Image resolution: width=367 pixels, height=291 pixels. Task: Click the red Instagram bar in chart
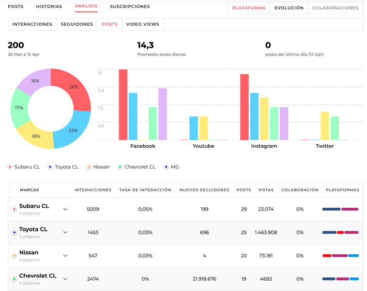click(x=245, y=107)
